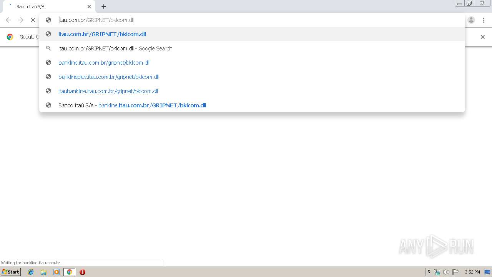
Task: Close the Banco Itaú S/A tab
Action: tap(89, 7)
